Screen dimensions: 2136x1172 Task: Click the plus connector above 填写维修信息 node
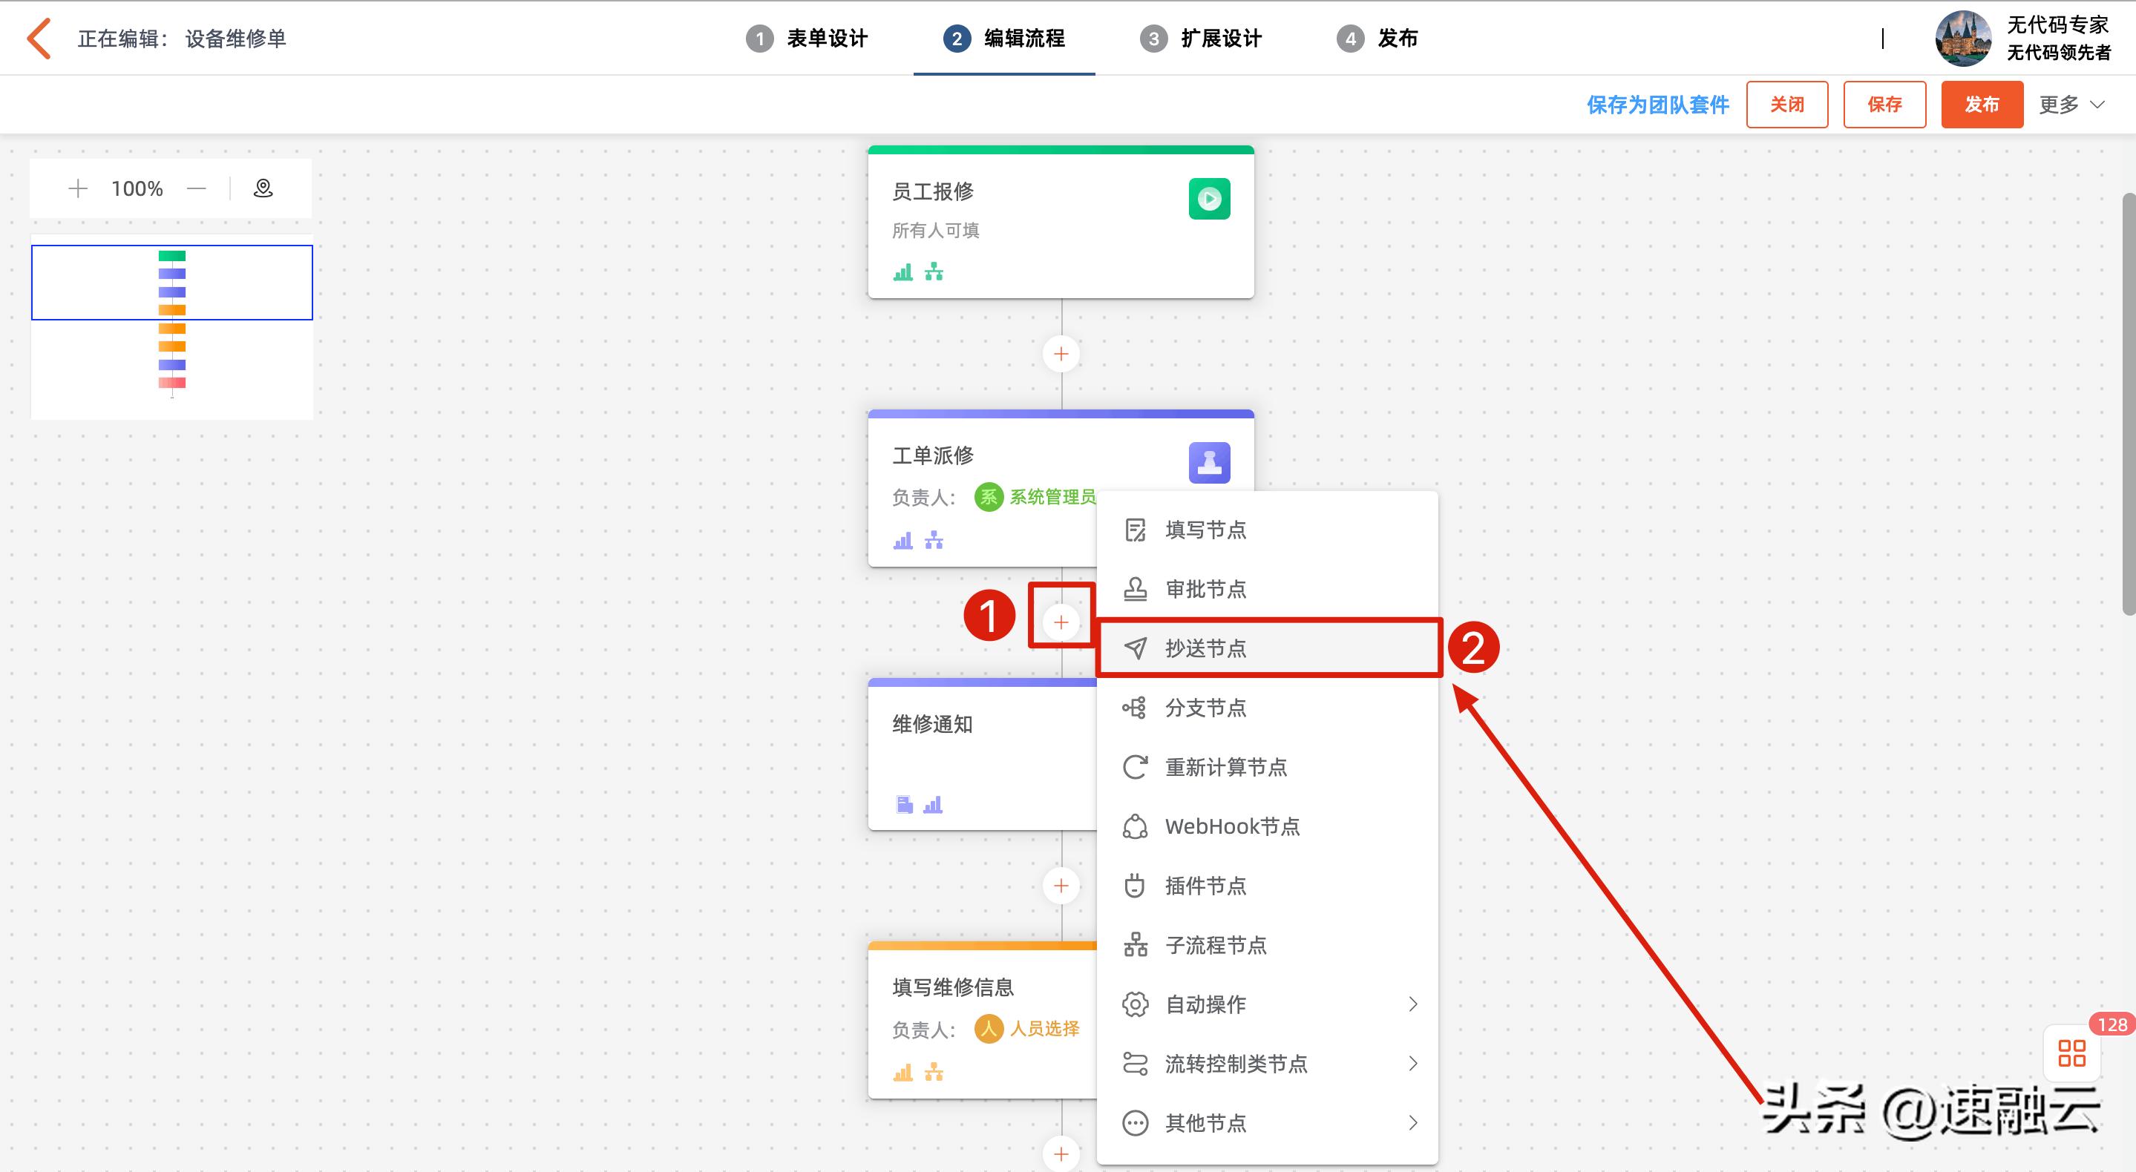tap(1061, 884)
